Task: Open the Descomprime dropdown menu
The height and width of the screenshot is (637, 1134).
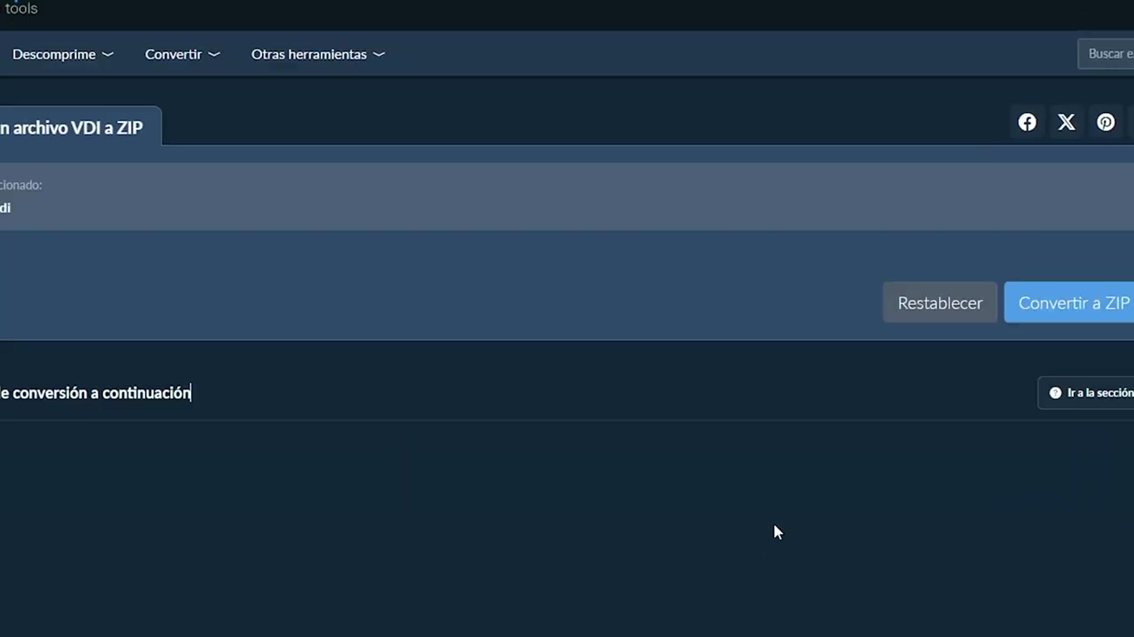Action: tap(63, 54)
